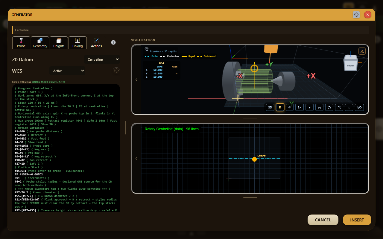Screen dimensions: 383x239
Task: Expand the WCS Active dropdown
Action: pyautogui.click(x=68, y=71)
